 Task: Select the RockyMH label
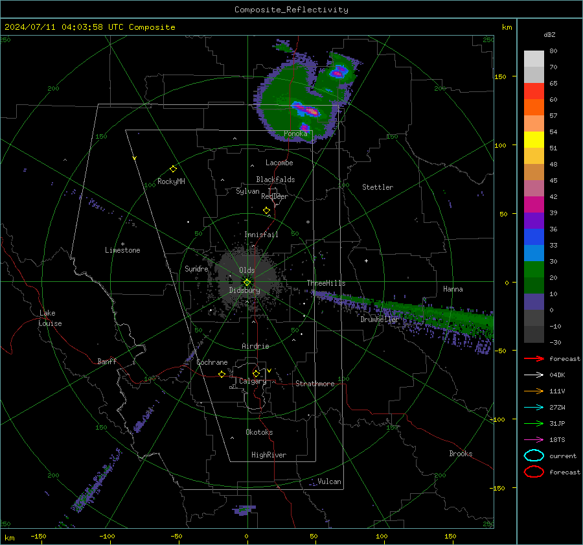(171, 181)
